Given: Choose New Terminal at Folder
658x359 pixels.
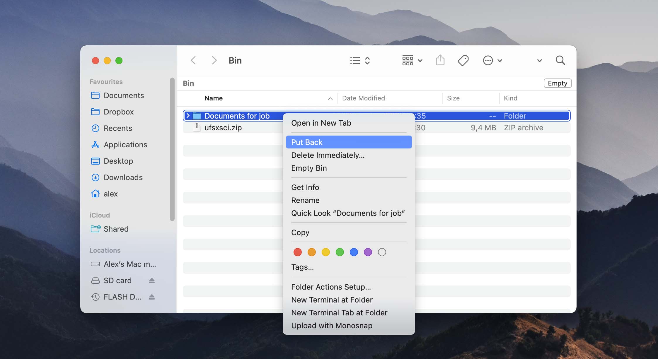Looking at the screenshot, I should (349, 300).
